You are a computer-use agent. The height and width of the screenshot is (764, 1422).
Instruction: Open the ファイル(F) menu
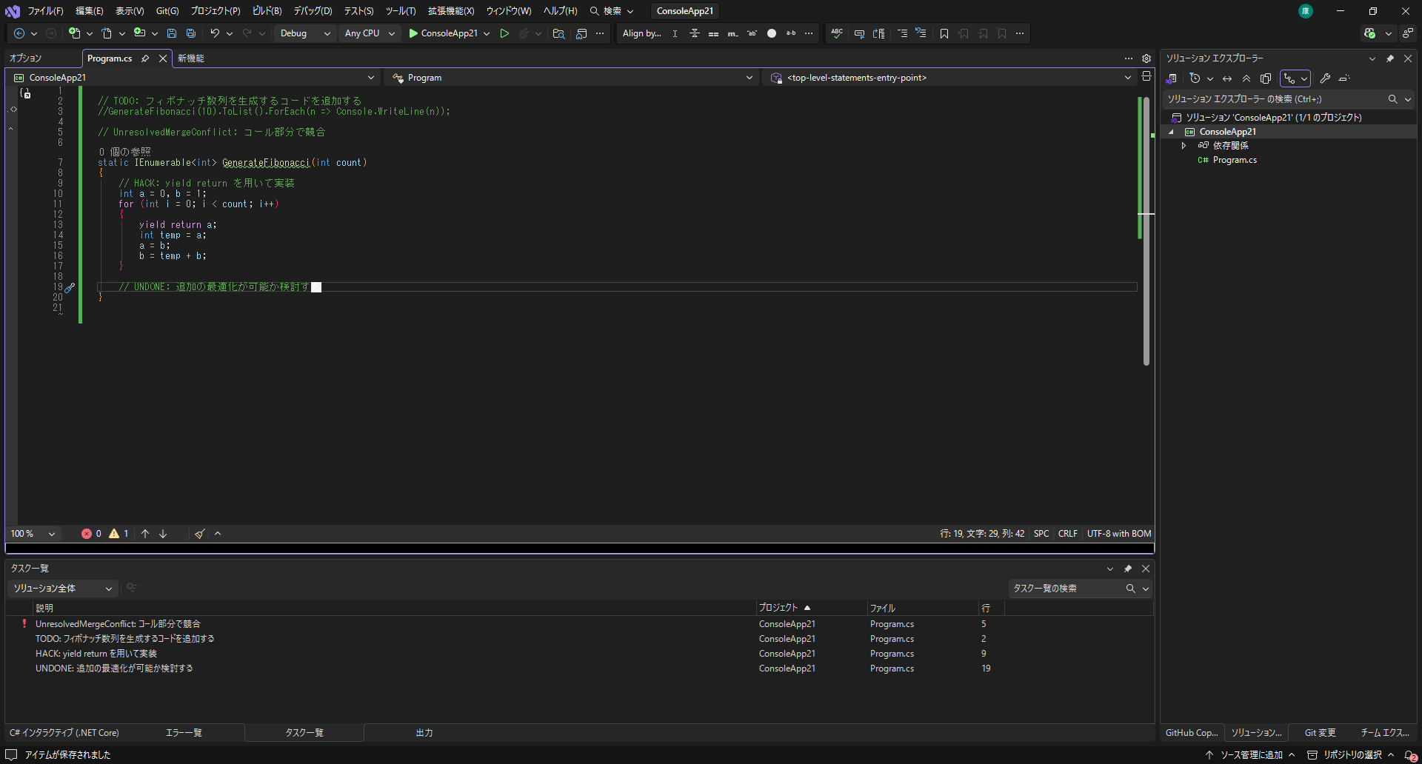point(45,11)
